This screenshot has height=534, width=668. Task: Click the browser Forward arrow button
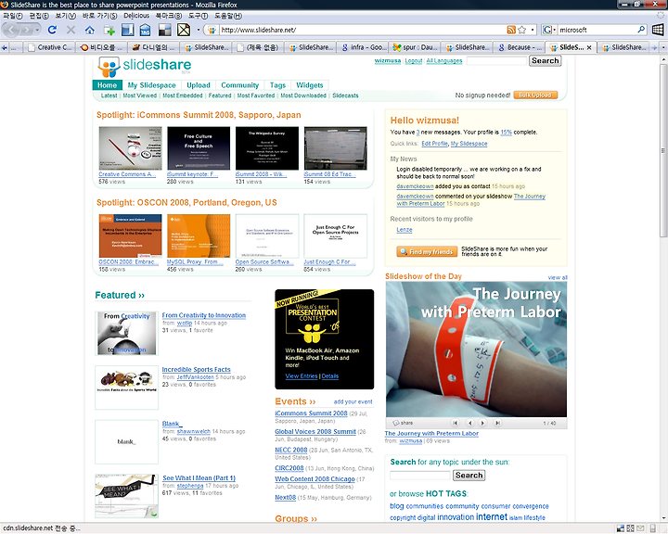tap(27, 30)
